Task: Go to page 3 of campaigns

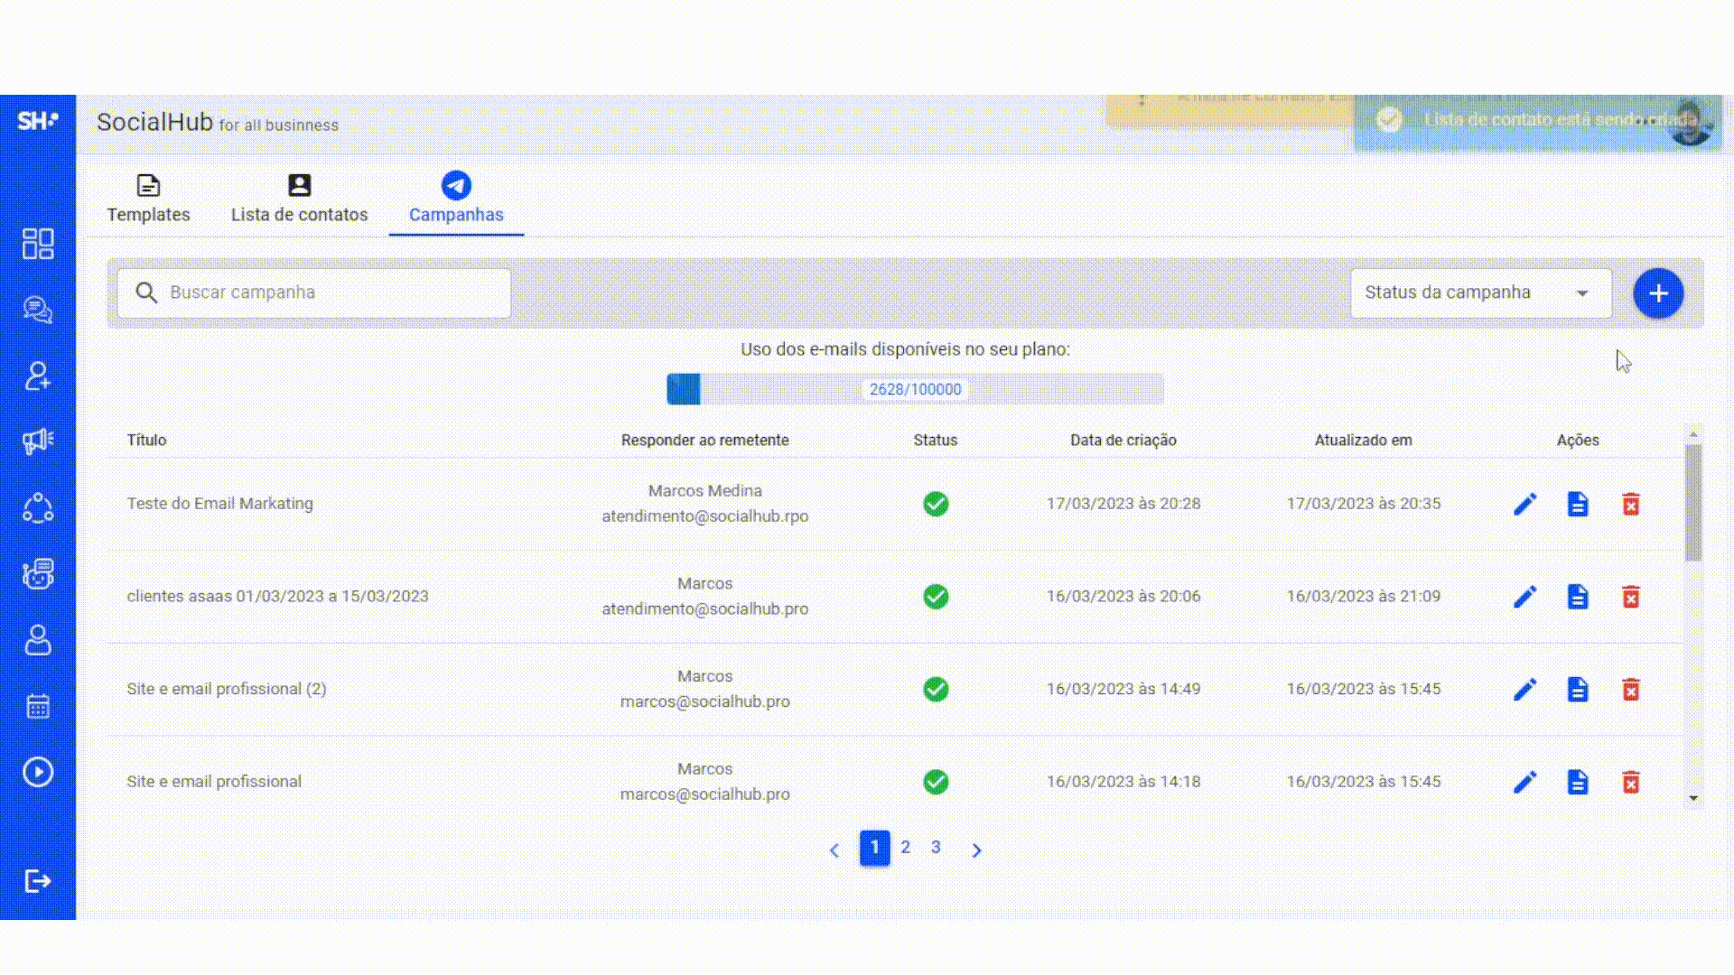Action: [936, 848]
